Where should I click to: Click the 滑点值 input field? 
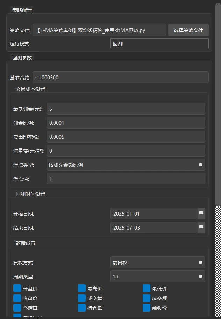point(126,179)
